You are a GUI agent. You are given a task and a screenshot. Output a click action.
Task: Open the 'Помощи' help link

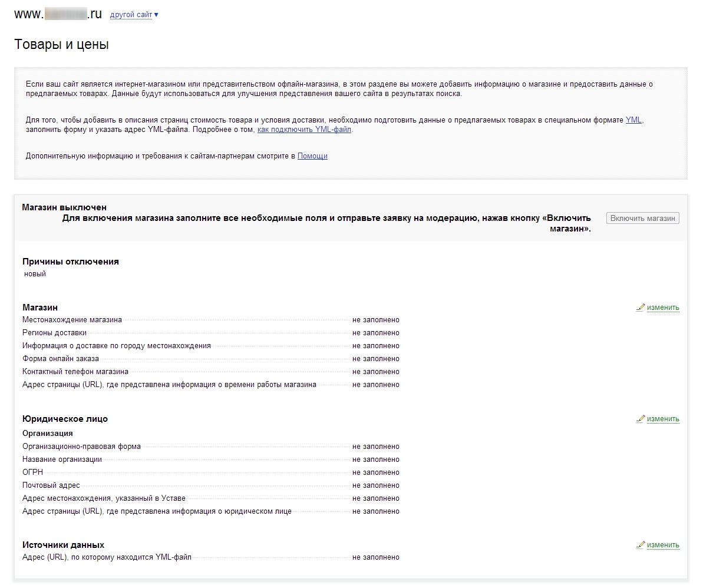312,156
